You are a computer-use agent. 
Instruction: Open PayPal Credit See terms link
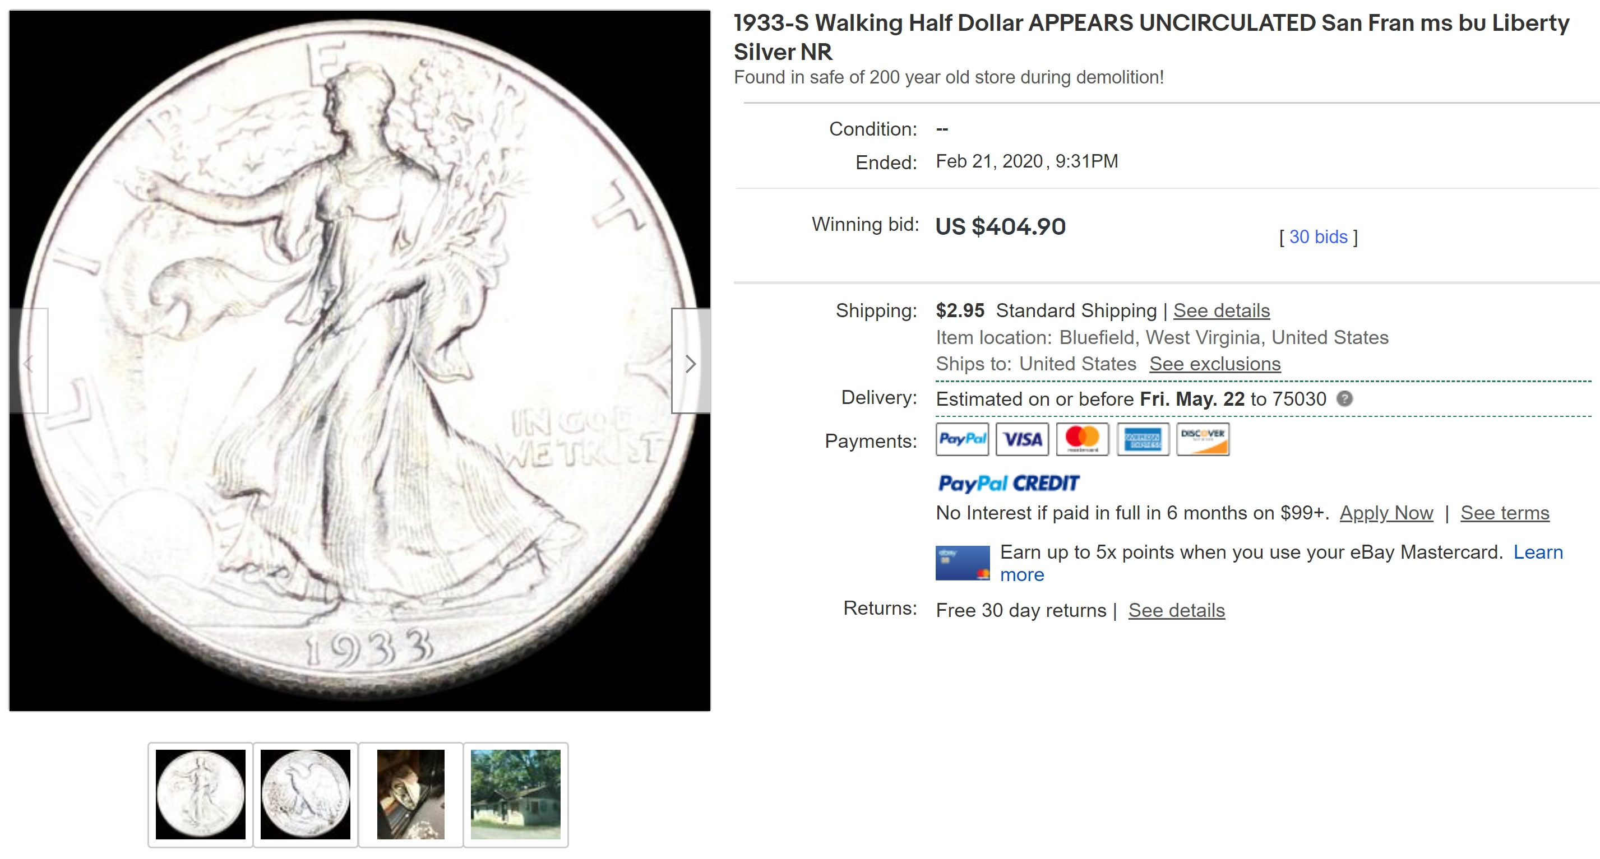coord(1505,513)
